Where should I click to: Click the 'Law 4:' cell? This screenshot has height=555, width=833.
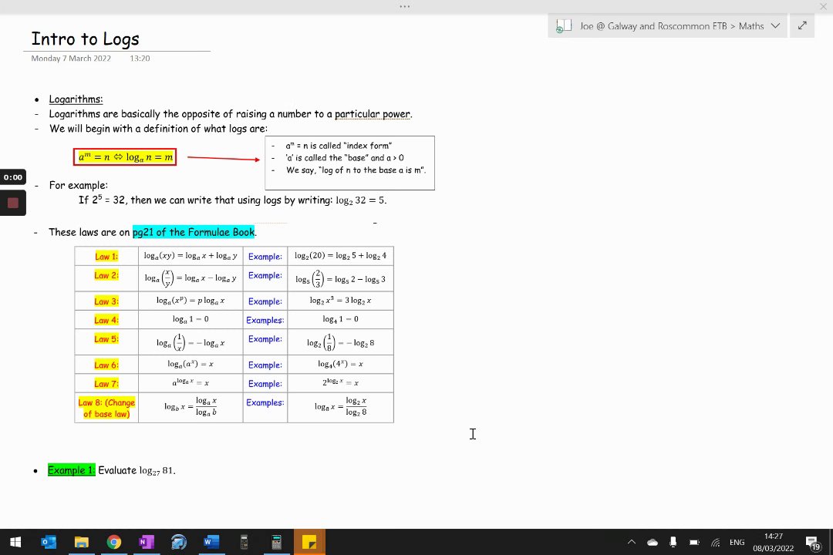pyautogui.click(x=106, y=320)
